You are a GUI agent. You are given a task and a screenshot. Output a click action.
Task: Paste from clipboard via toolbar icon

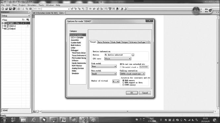[x=31, y=9]
